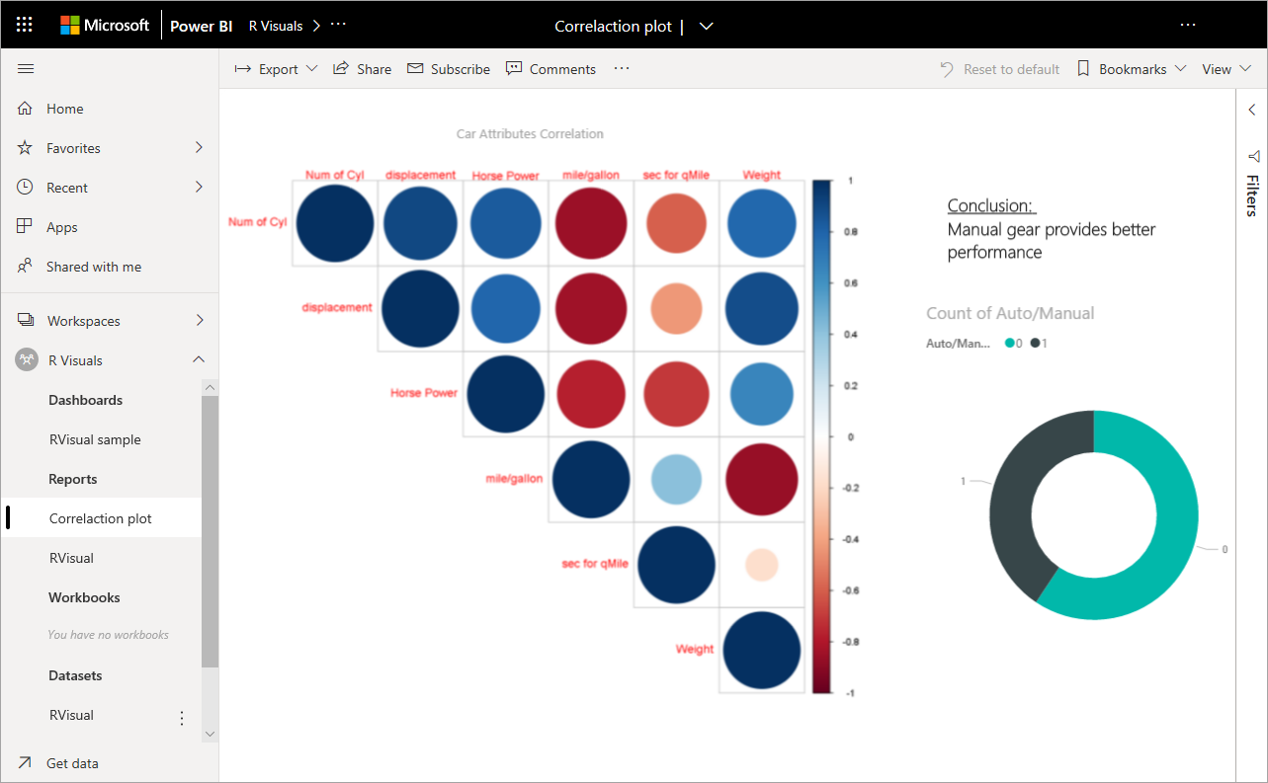The width and height of the screenshot is (1268, 783).
Task: Toggle legend item 0 in donut chart
Action: (x=1013, y=343)
